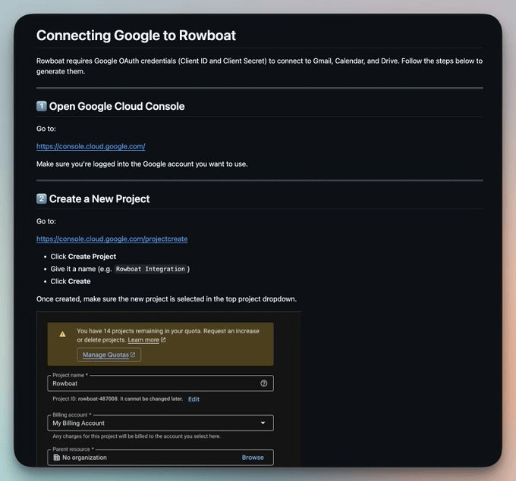The width and height of the screenshot is (516, 481).
Task: Open the projectcreate console link
Action: (x=112, y=239)
